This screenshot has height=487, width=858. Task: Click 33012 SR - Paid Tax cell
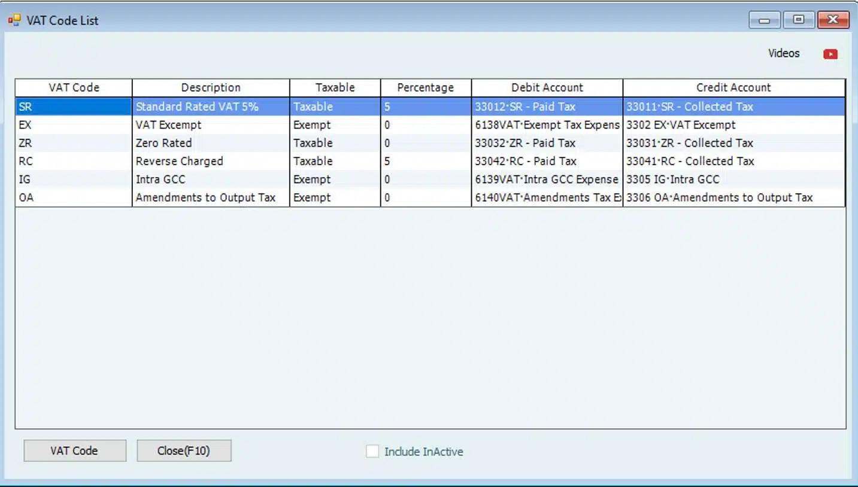[x=547, y=106]
